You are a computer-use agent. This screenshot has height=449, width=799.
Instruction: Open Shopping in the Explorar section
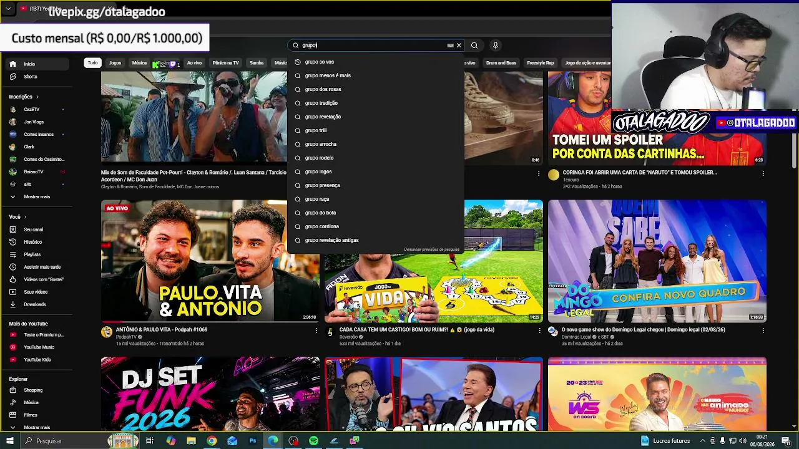pos(33,390)
